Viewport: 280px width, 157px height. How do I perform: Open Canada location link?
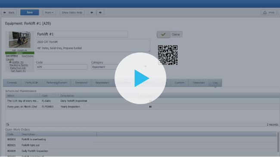tap(10, 59)
